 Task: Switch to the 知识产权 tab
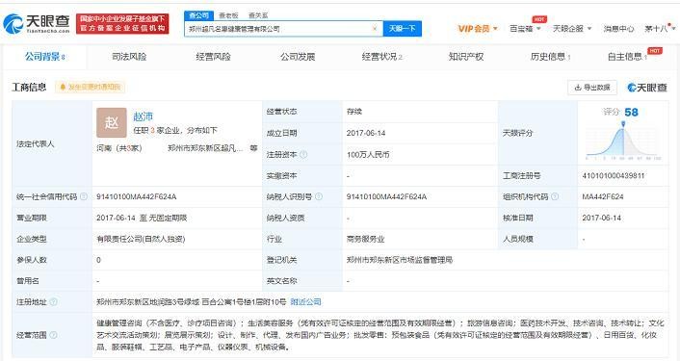[x=466, y=57]
